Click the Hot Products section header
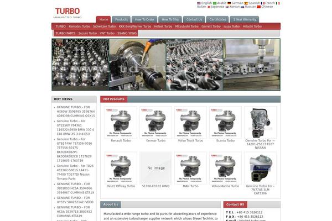The height and width of the screenshot is (221, 332). [114, 99]
